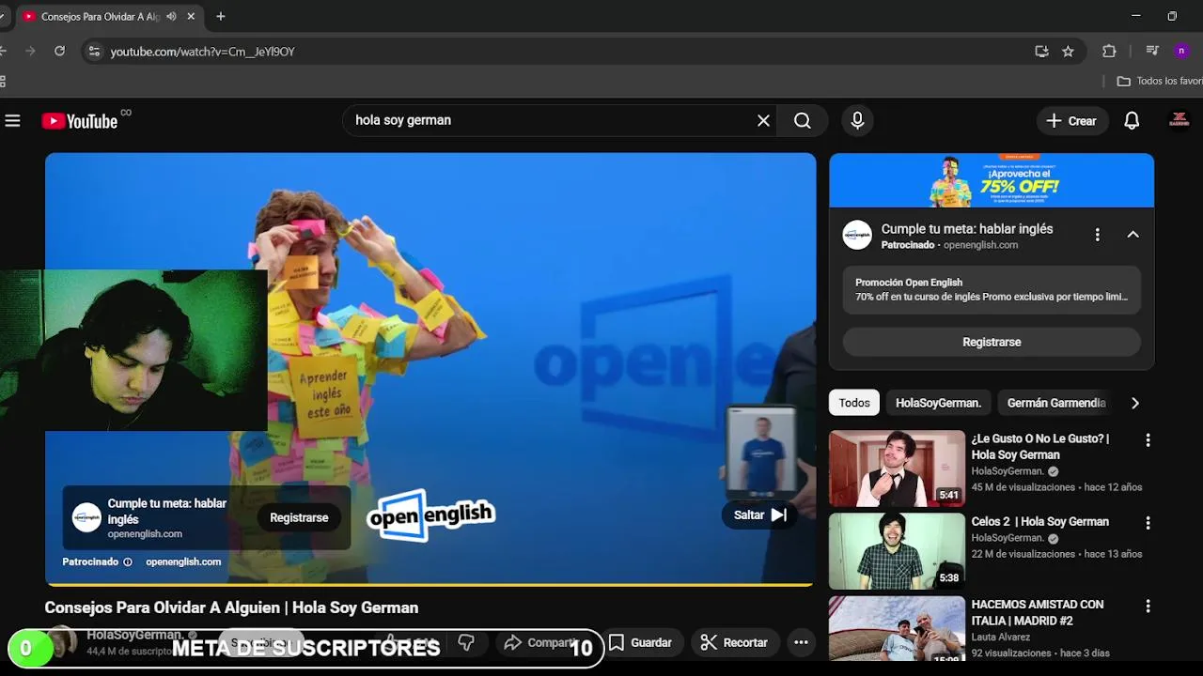Viewport: 1203px width, 676px height.
Task: Open 'Celos 2 | Hola Soy German' title
Action: pyautogui.click(x=1039, y=521)
